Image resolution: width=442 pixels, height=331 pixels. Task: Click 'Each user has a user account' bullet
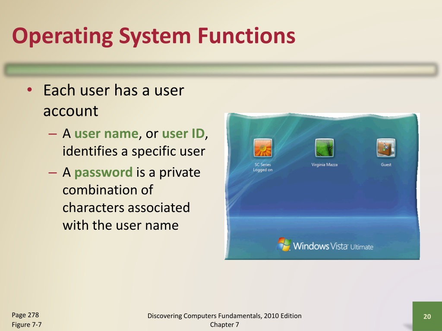click(x=114, y=100)
